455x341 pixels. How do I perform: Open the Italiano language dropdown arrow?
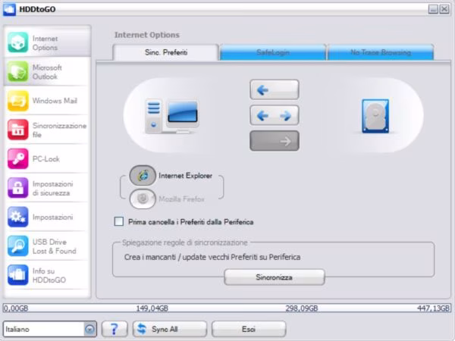pos(90,329)
